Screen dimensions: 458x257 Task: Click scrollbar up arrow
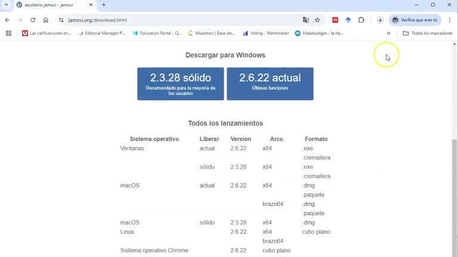pyautogui.click(x=454, y=44)
